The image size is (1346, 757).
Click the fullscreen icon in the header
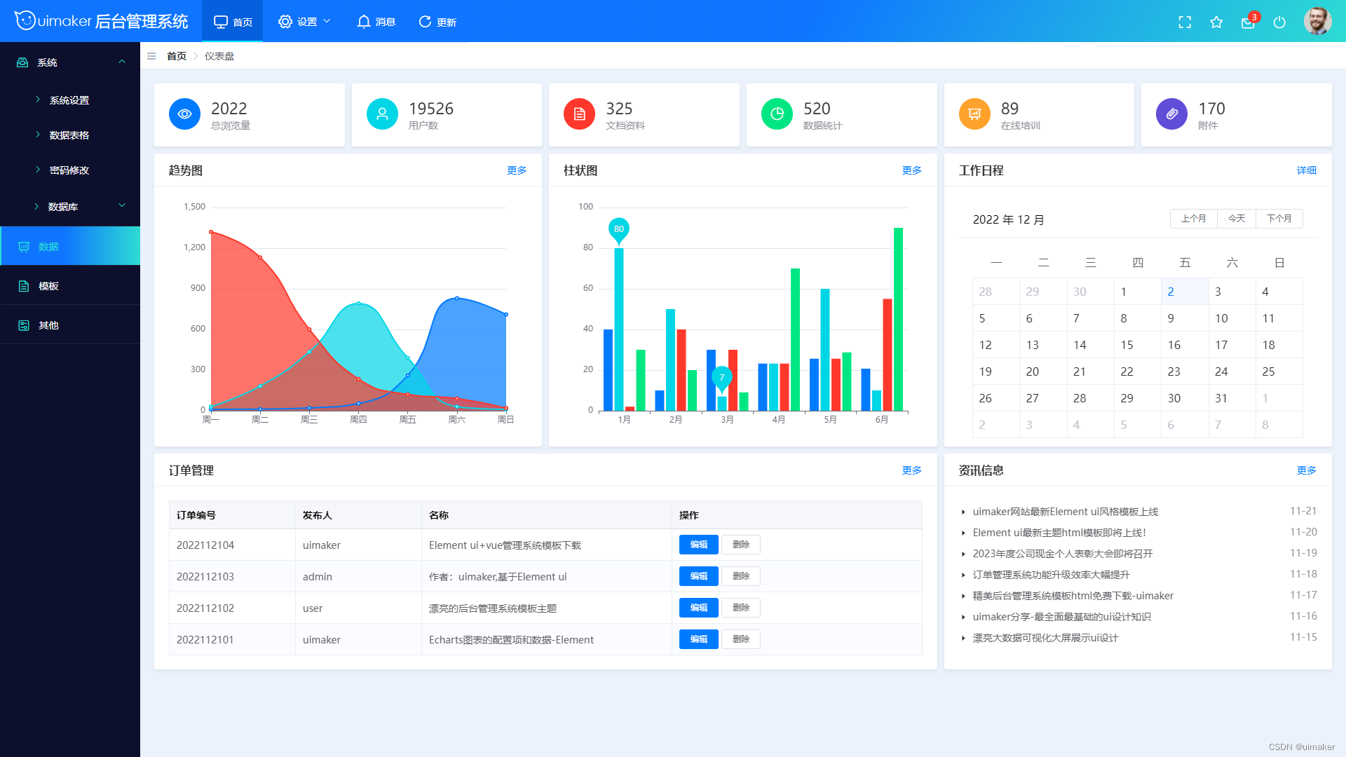click(x=1185, y=22)
